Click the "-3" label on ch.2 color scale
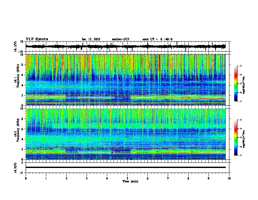 pos(240,120)
